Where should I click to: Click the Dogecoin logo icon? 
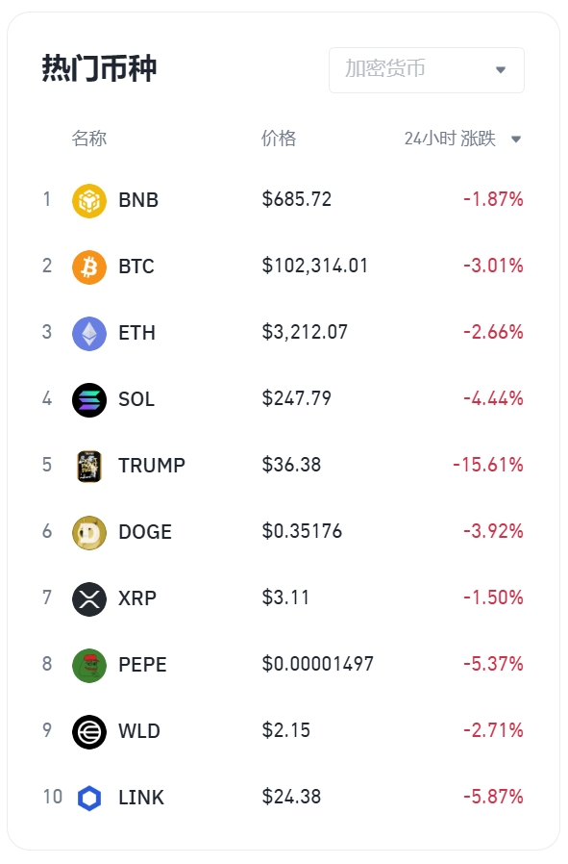click(x=89, y=533)
